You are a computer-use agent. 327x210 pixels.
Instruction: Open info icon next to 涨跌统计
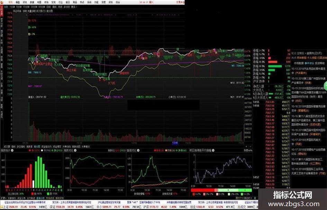tap(12, 150)
